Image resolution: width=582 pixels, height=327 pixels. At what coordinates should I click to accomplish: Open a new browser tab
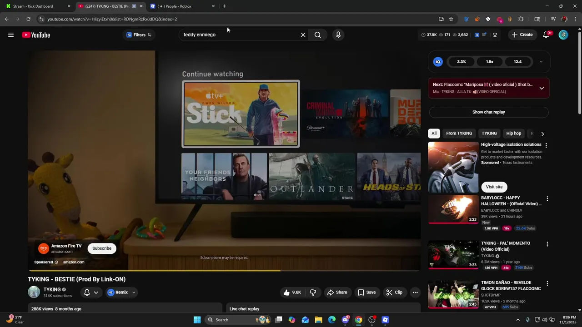[224, 6]
